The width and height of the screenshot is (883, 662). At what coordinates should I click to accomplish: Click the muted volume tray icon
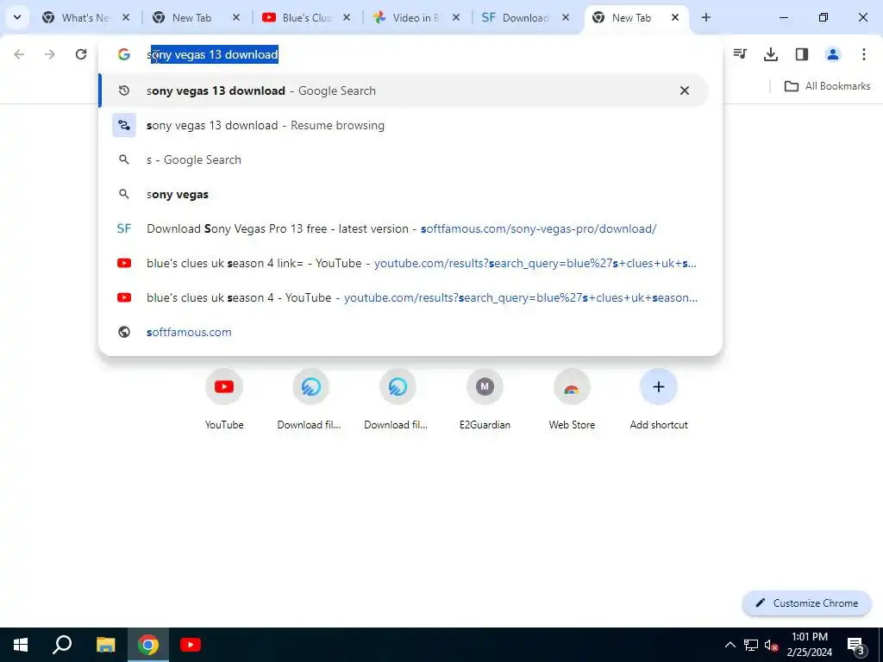point(771,645)
